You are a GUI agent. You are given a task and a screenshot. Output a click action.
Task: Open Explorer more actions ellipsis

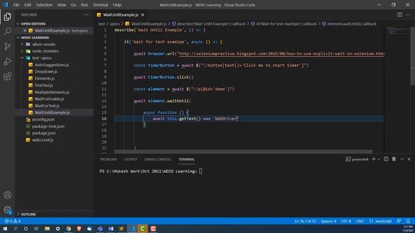tap(86, 15)
